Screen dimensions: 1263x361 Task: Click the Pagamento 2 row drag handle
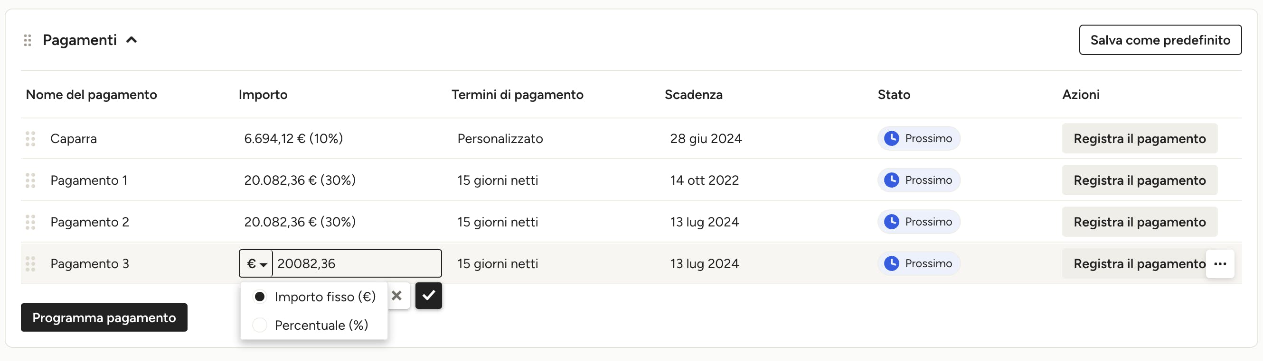point(30,222)
